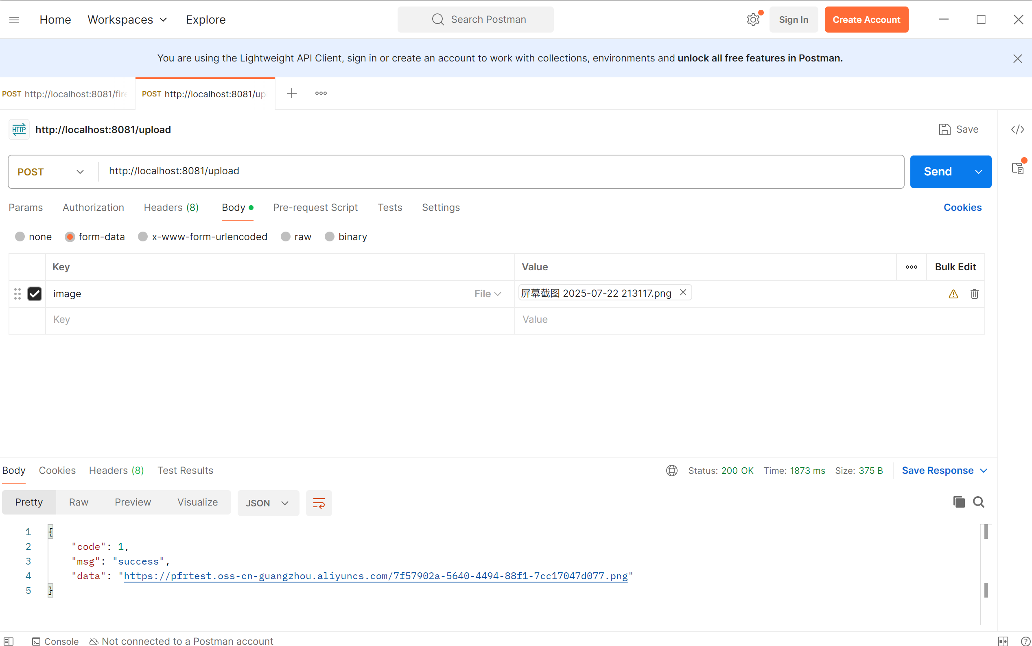1032x646 pixels.
Task: Click the request URL input field
Action: coord(501,172)
